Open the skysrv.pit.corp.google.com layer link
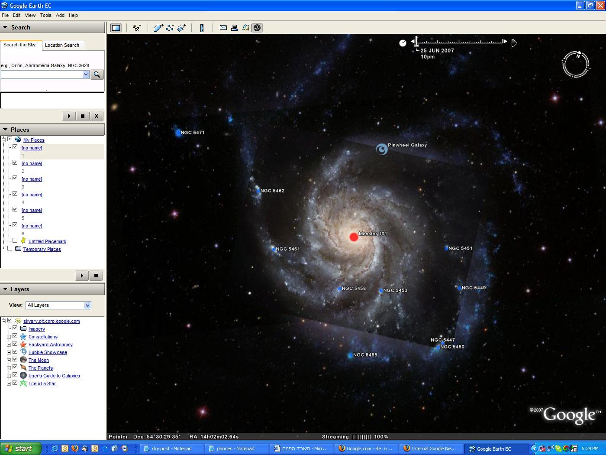Screen dimensions: 606x455 [x=52, y=321]
